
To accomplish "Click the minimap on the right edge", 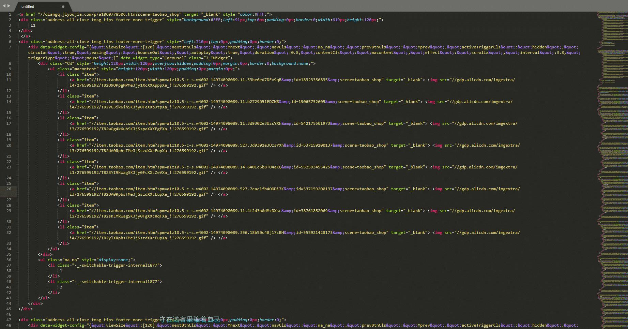I will [x=612, y=170].
